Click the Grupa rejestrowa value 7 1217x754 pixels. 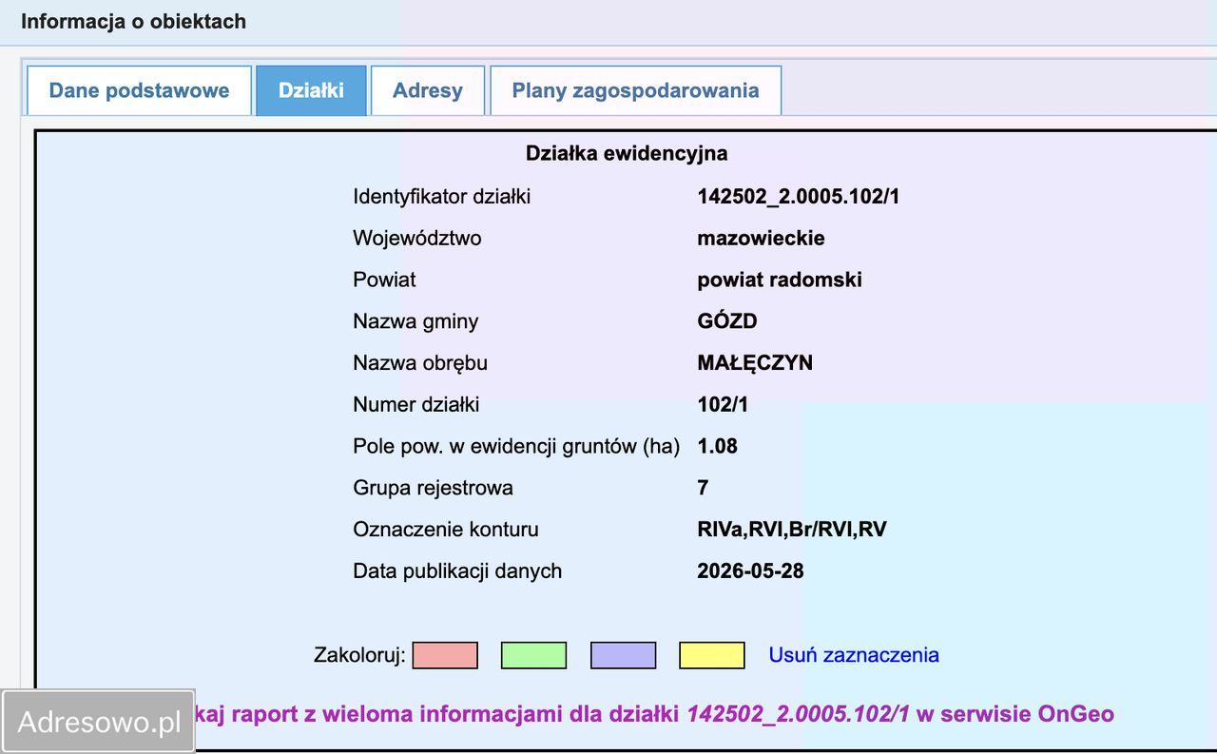(x=703, y=488)
